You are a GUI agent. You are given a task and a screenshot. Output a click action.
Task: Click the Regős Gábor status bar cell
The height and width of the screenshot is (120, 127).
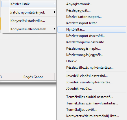[x=33, y=77]
